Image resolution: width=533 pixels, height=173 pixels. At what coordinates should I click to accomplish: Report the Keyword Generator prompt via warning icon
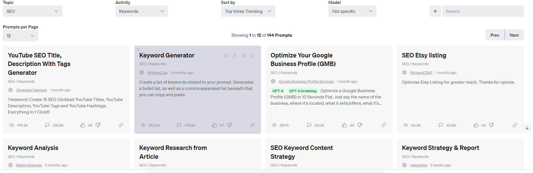tap(235, 55)
